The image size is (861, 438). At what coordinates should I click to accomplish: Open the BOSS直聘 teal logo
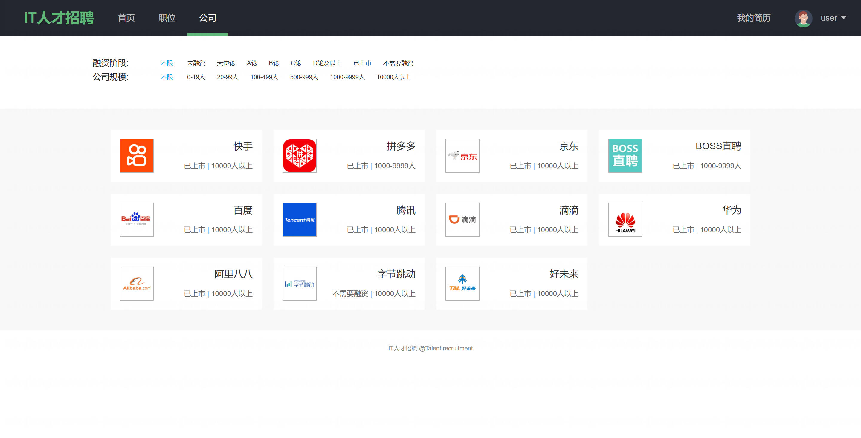point(625,156)
